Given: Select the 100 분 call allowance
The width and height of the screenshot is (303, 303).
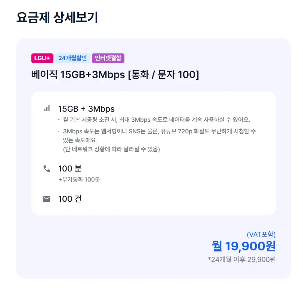Looking at the screenshot, I should pyautogui.click(x=70, y=168).
